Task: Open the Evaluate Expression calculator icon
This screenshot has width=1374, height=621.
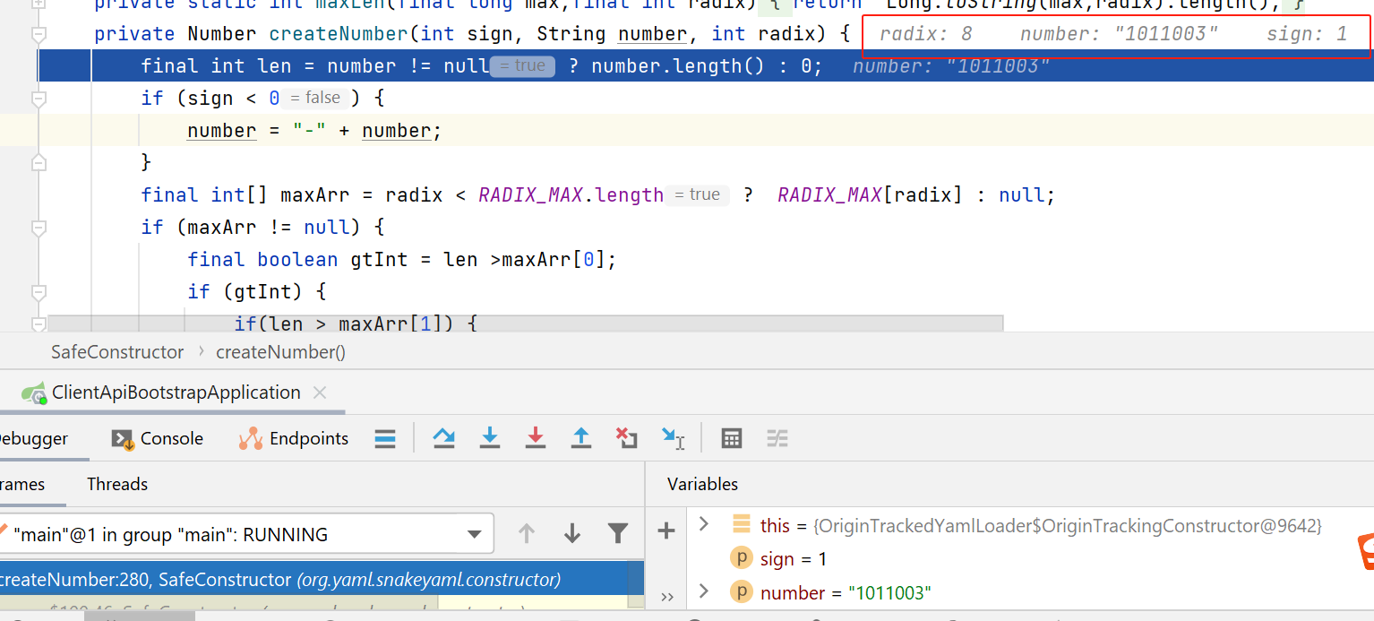Action: coord(732,438)
